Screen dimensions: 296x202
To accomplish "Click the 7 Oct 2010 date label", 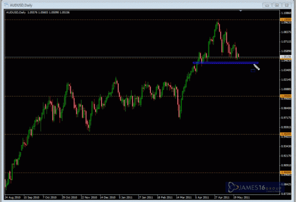I will pos(50,197).
